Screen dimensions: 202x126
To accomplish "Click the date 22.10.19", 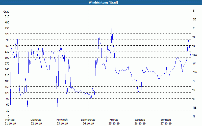I will tap(36, 123).
